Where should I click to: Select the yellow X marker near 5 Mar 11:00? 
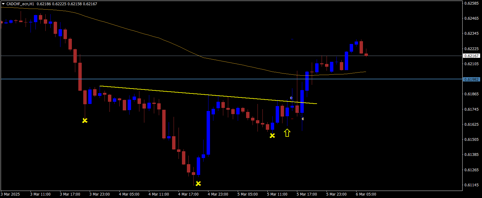click(272, 135)
